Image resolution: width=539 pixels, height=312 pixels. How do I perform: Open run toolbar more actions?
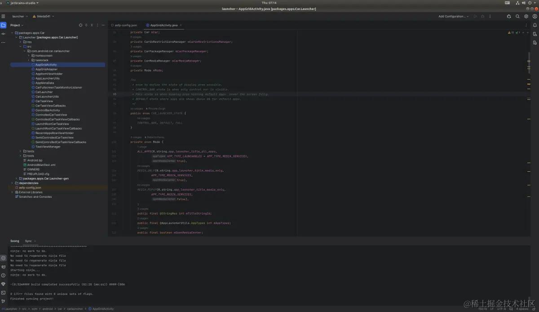490,16
